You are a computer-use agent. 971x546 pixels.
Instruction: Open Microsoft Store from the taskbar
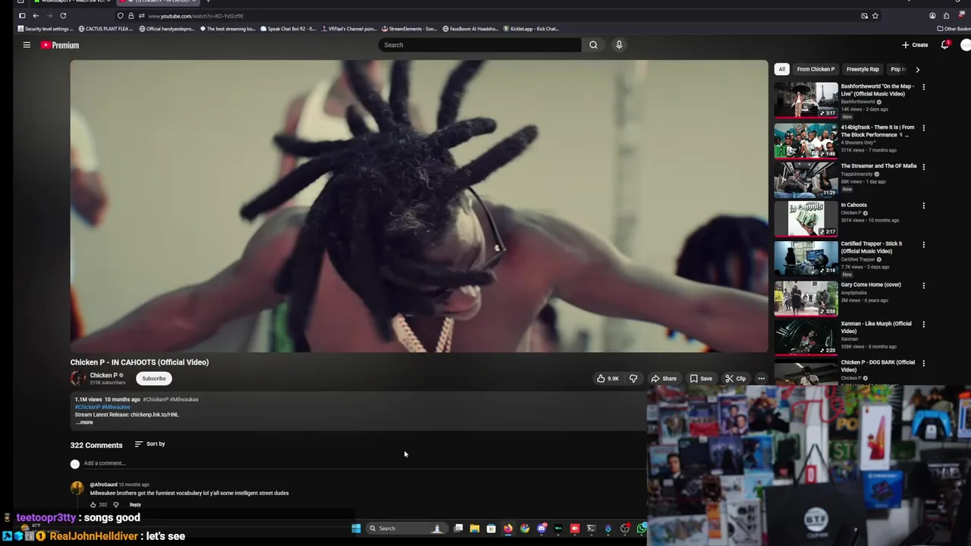(492, 529)
